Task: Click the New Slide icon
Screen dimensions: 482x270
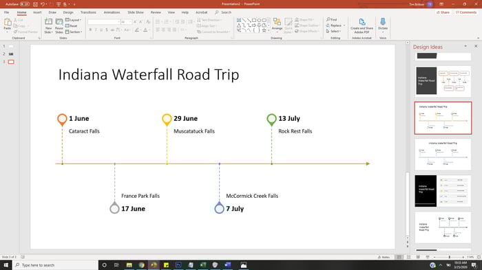Action: [48, 26]
